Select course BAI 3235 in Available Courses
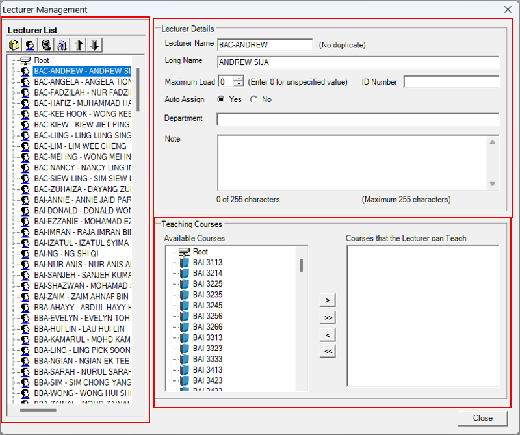The image size is (520, 435). pos(207,295)
